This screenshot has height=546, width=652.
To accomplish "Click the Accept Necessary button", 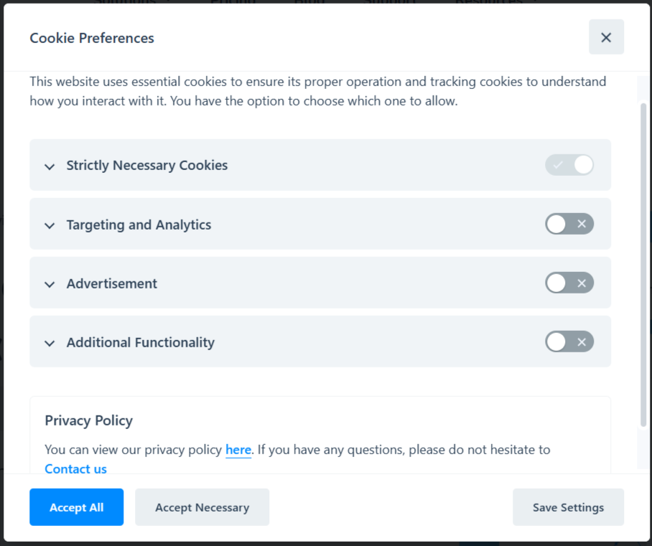I will (202, 507).
